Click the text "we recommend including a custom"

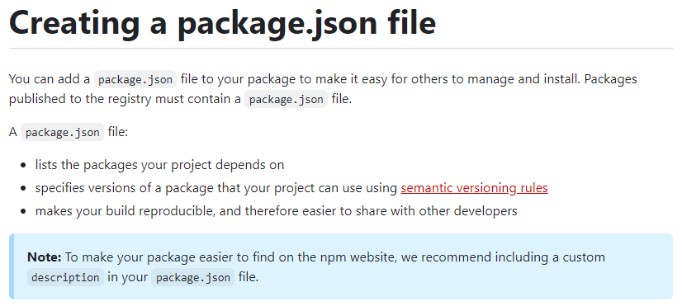pyautogui.click(x=503, y=257)
